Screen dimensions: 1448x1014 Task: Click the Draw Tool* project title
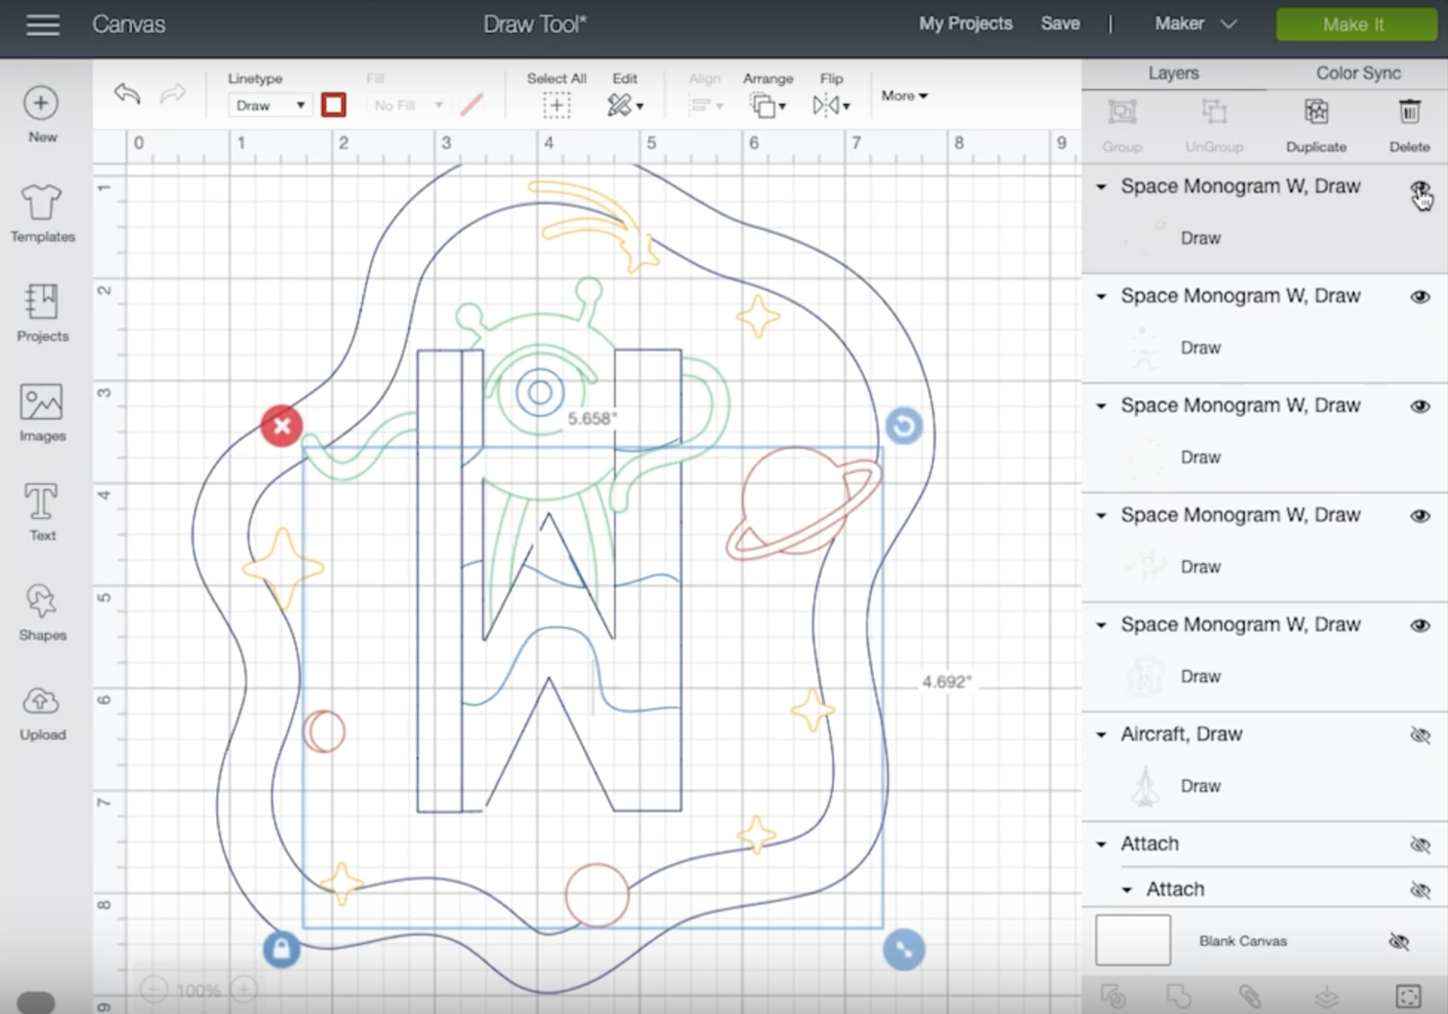[534, 24]
